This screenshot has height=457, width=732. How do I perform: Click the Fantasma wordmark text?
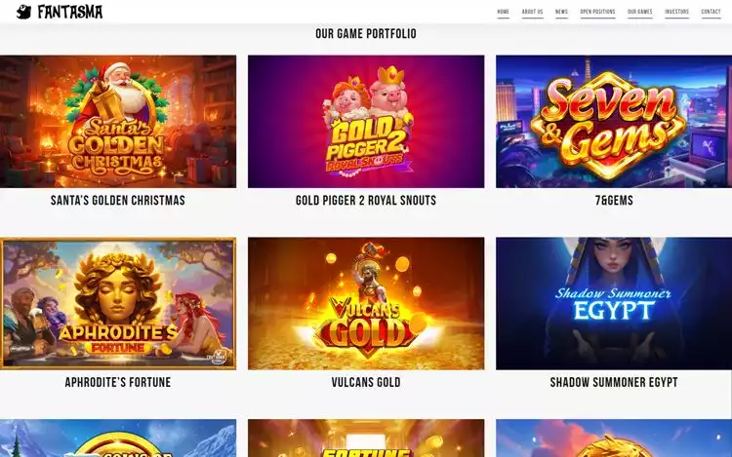tap(70, 12)
